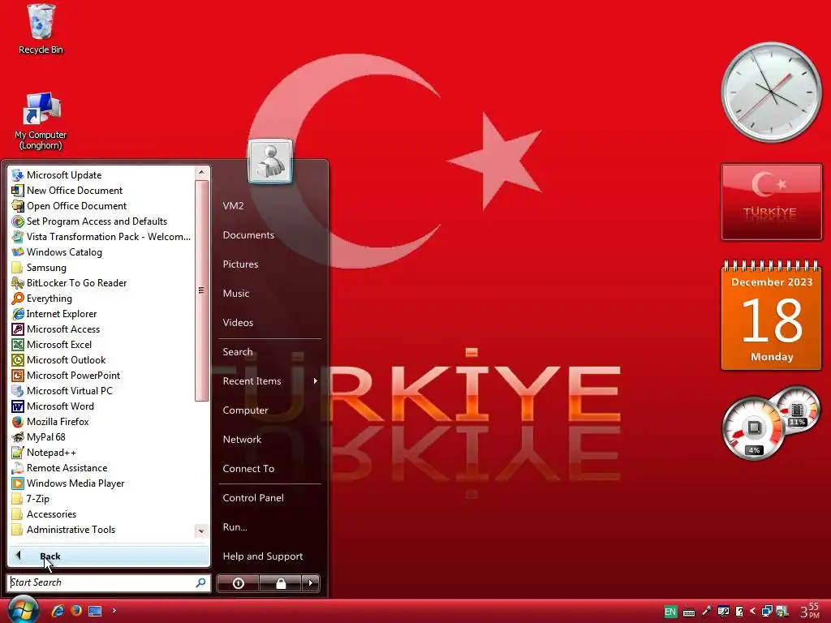The width and height of the screenshot is (831, 623).
Task: Open Computer from Start menu
Action: click(245, 410)
